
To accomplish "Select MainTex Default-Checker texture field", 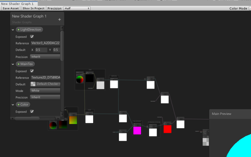I will point(45,84).
